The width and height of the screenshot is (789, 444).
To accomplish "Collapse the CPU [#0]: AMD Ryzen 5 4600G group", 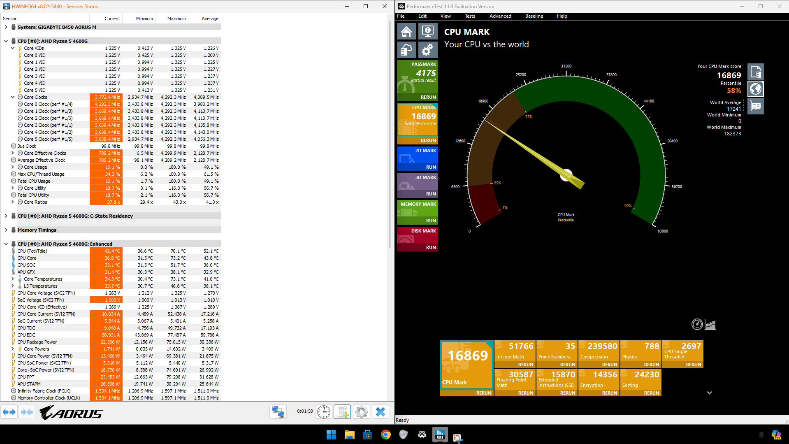I will coord(6,41).
